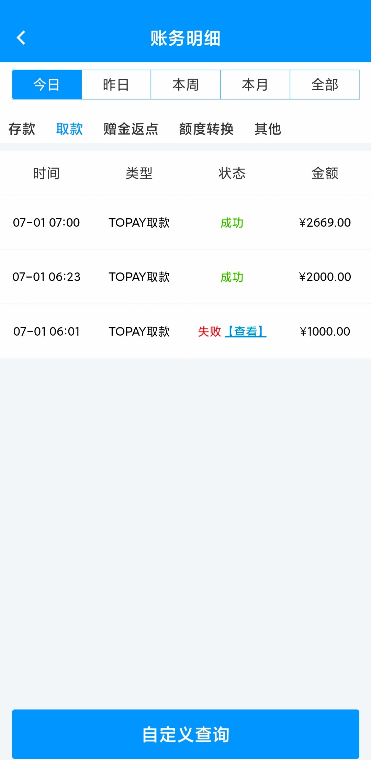Tap the 时间 column header
371x760 pixels.
[46, 173]
